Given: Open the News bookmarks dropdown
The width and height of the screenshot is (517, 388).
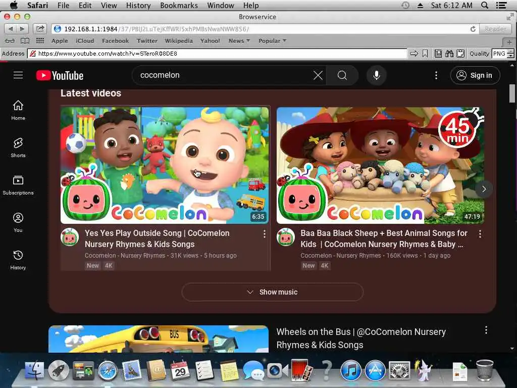Looking at the screenshot, I should (x=239, y=41).
